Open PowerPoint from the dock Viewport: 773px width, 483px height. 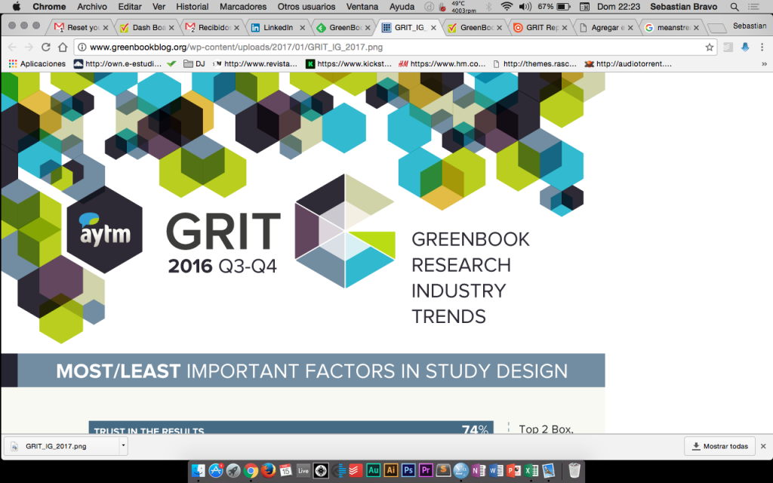(513, 471)
